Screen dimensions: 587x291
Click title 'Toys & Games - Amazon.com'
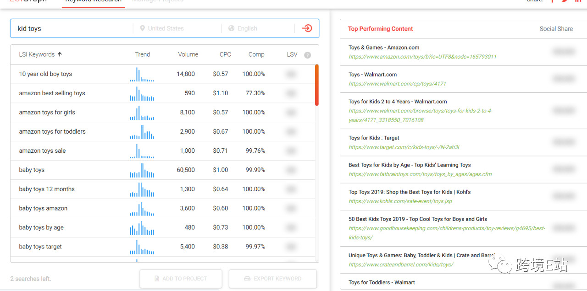[384, 48]
